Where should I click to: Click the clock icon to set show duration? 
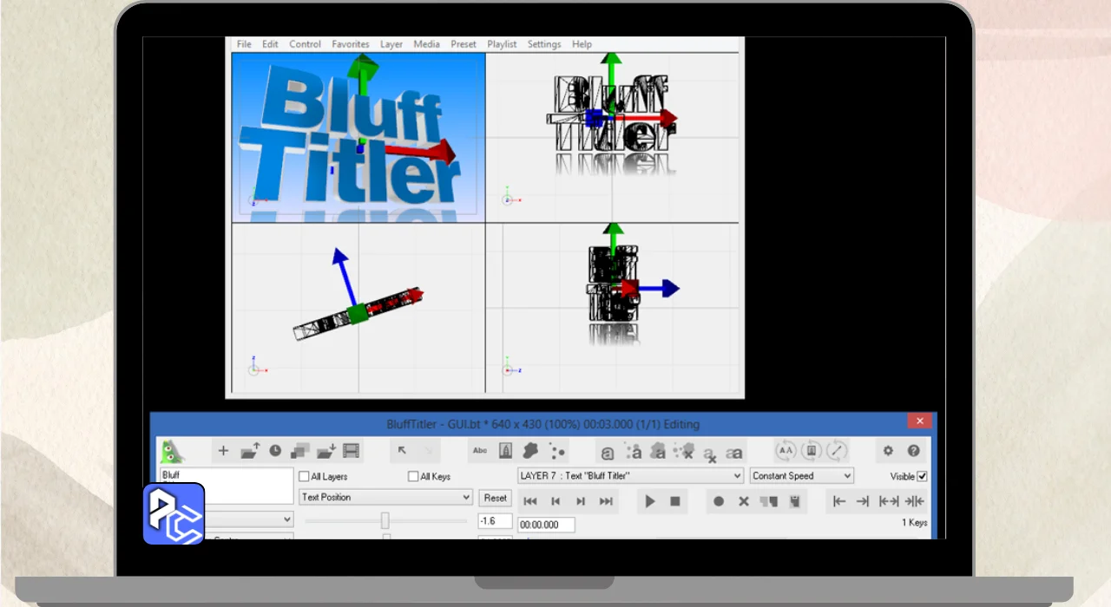275,451
